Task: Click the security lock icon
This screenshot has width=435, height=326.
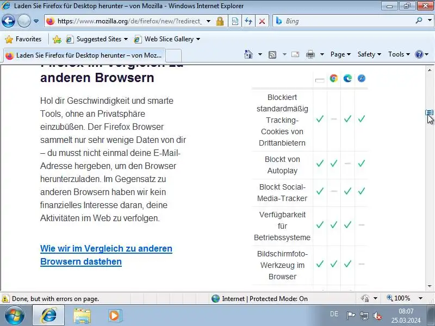Action: [x=220, y=21]
